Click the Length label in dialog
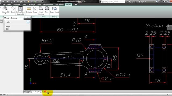This screenshot has width=172, height=96. pos(8,27)
